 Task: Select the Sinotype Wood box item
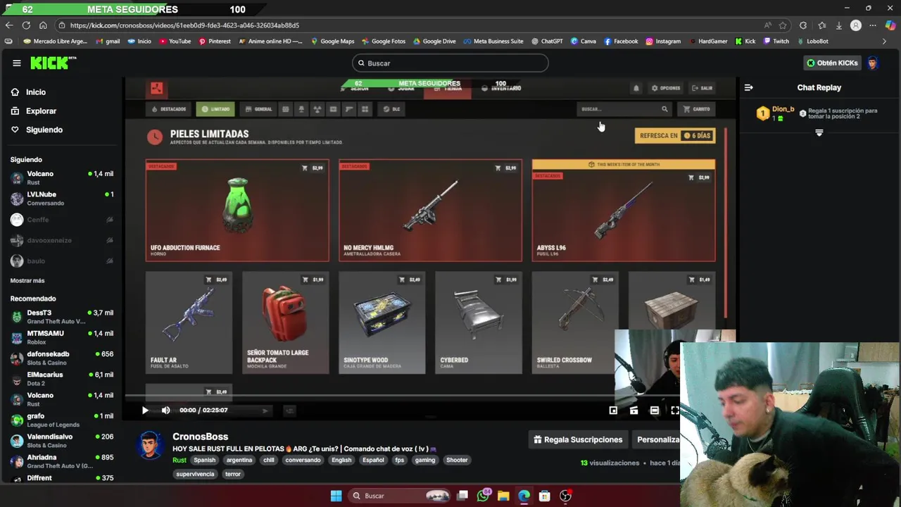coord(382,323)
